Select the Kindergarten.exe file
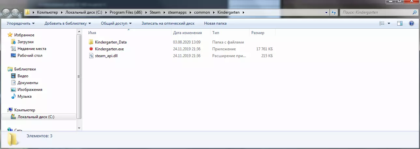The image size is (420, 149). [x=109, y=49]
